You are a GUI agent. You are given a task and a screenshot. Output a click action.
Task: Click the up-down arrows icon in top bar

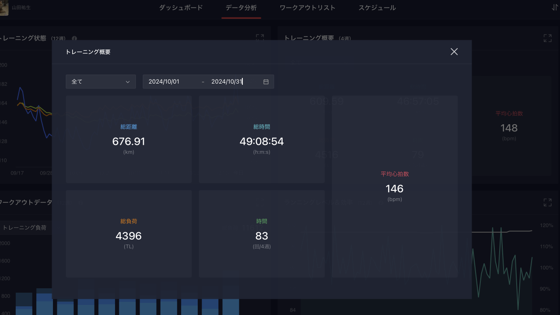(555, 7)
